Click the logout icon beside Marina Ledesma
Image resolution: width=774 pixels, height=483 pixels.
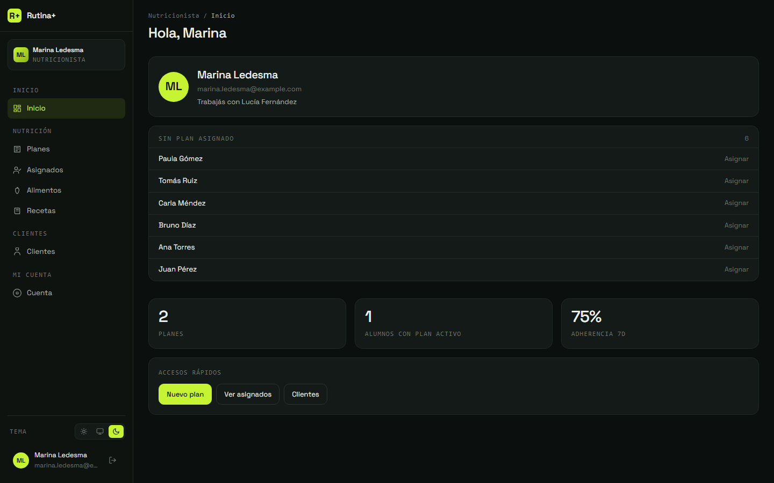[x=113, y=460]
